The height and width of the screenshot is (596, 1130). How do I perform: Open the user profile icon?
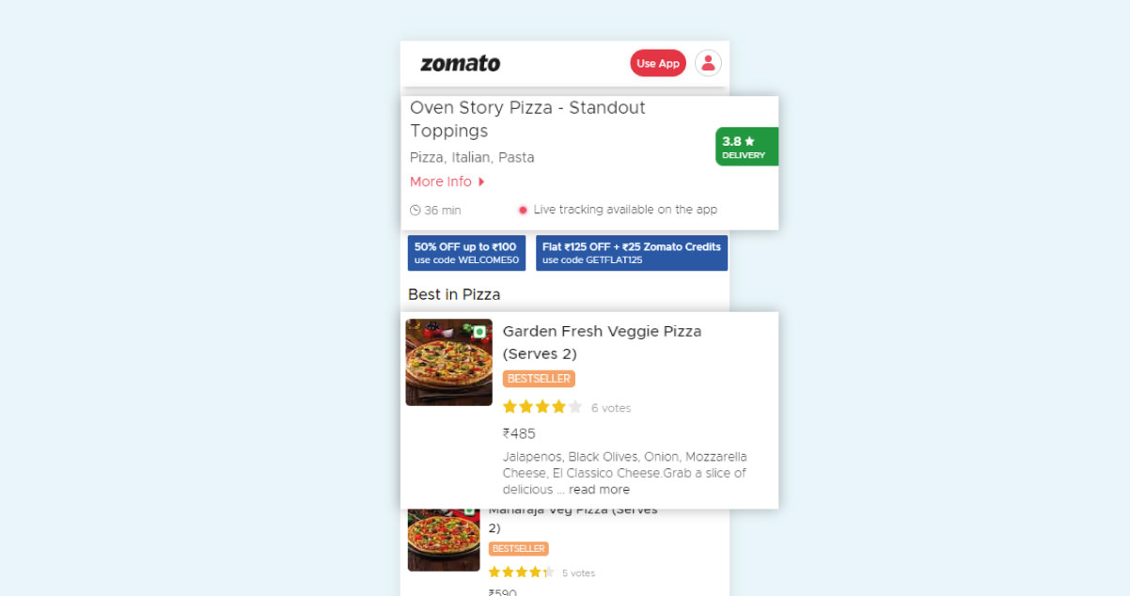(x=708, y=63)
